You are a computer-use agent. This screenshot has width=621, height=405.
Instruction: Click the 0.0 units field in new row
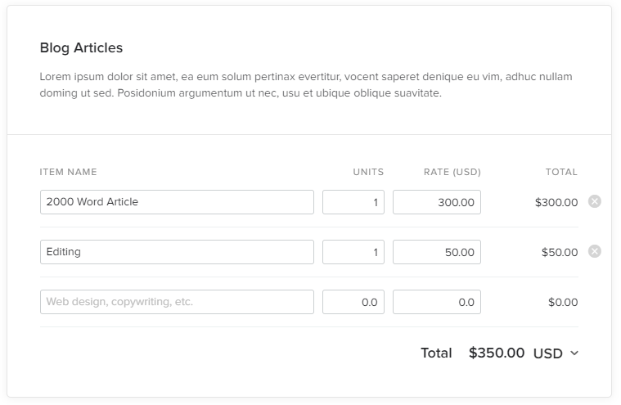pos(353,302)
